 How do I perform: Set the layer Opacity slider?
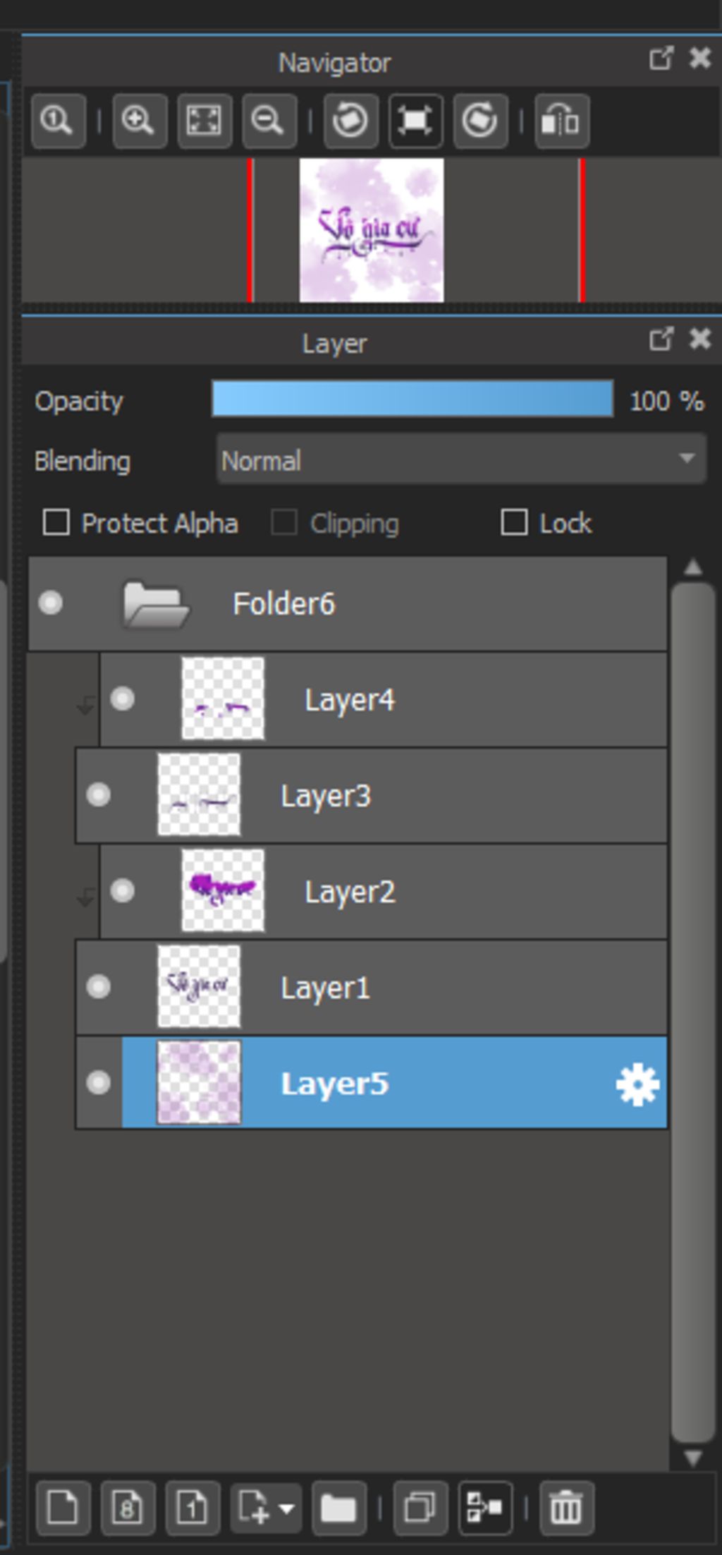pos(412,399)
